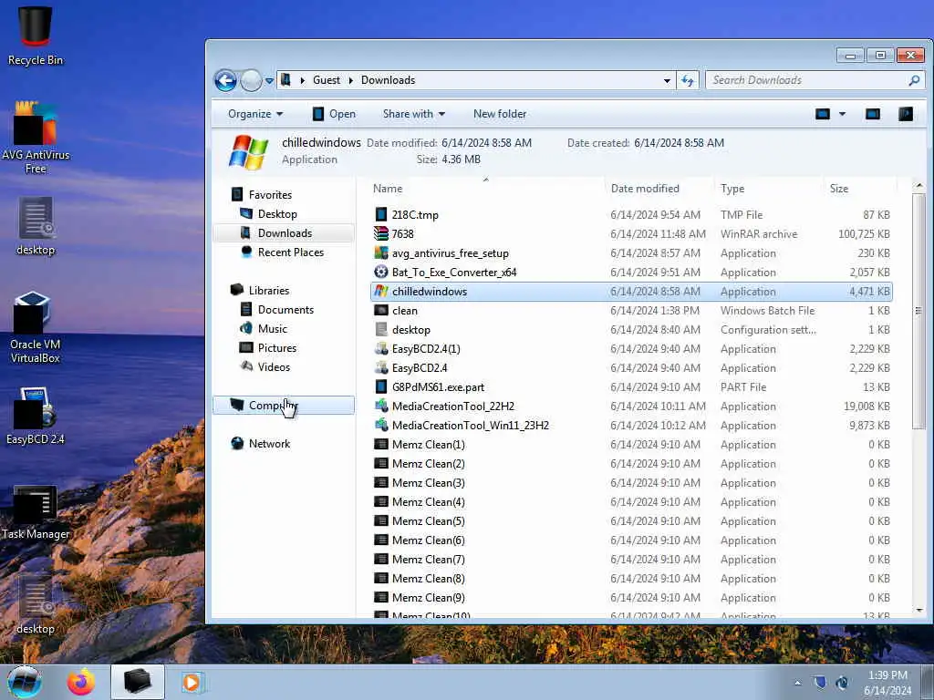The width and height of the screenshot is (934, 700).
Task: Select the MediaCreationTool_22H2 file icon
Action: pos(381,406)
